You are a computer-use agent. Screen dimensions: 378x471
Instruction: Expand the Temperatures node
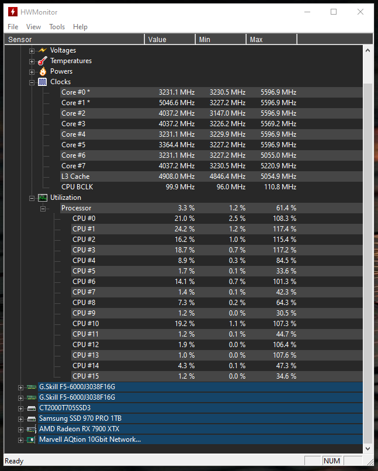(32, 61)
